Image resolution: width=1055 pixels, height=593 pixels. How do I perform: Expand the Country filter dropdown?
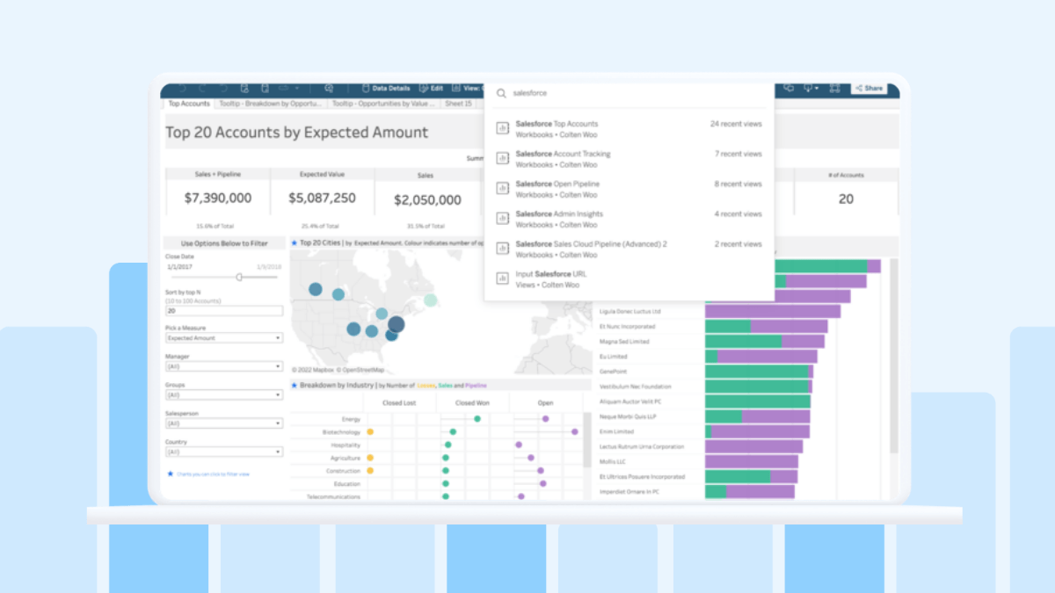click(x=224, y=452)
